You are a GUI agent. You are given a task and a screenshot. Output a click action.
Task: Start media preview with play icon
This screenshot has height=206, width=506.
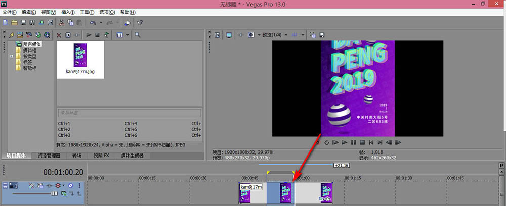[89, 35]
